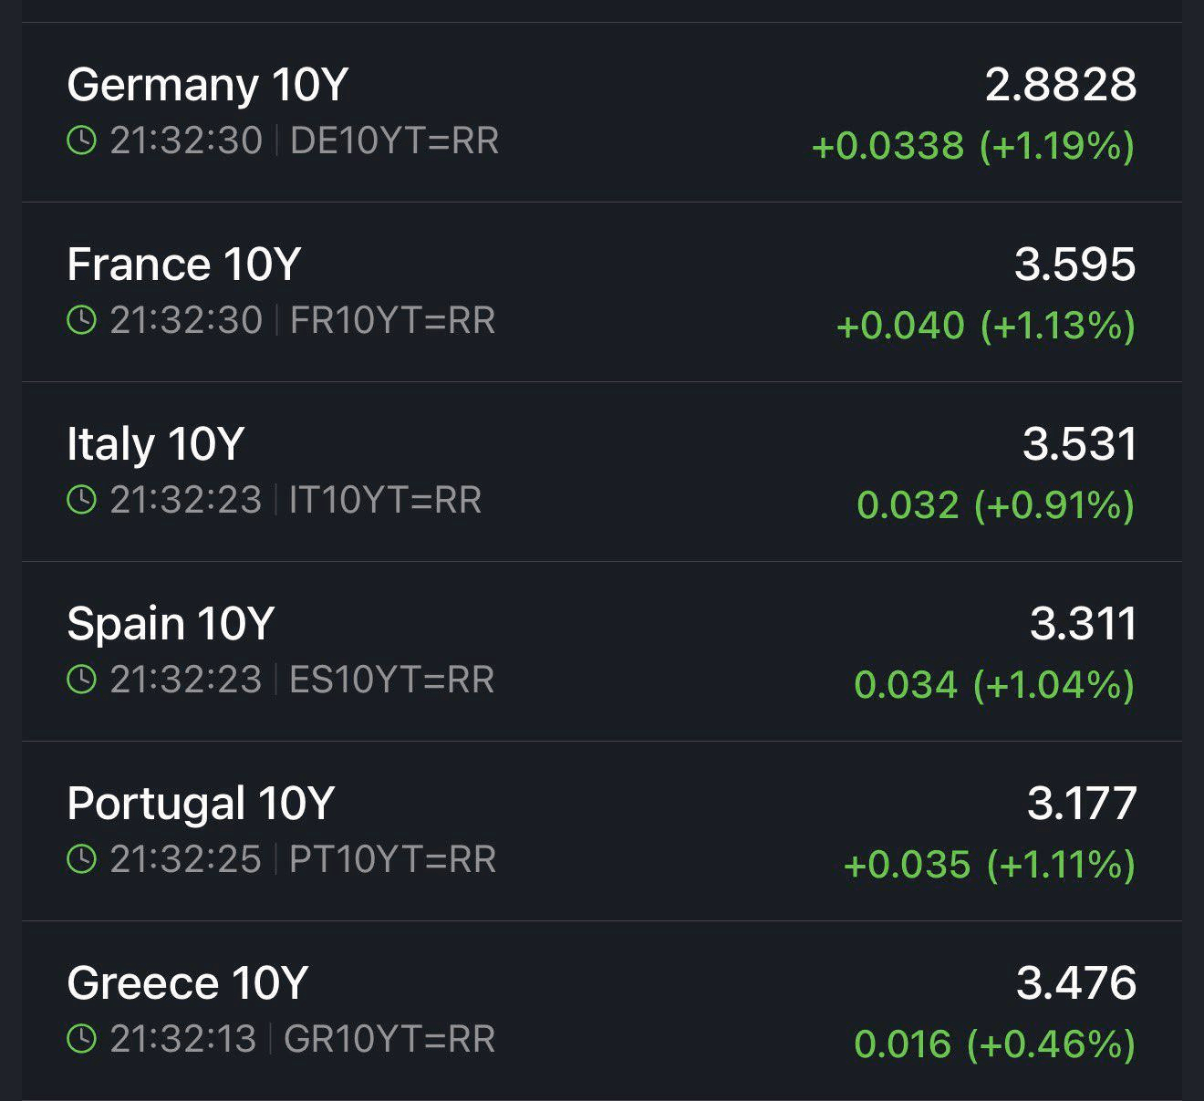Click the clock icon in the Greece 10Y row
Image resolution: width=1204 pixels, height=1101 pixels.
[x=81, y=1039]
